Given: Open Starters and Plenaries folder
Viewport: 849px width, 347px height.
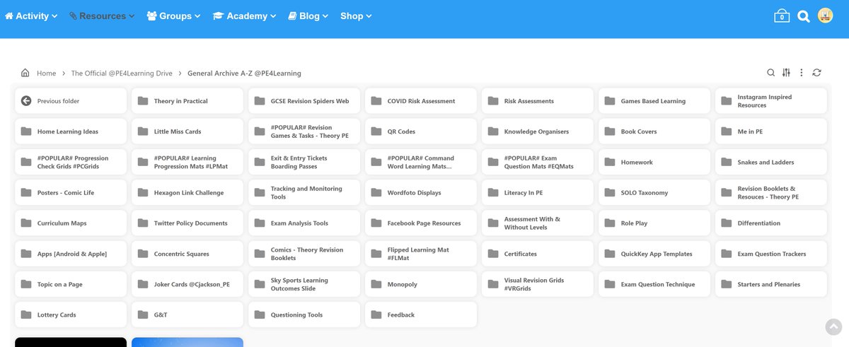Looking at the screenshot, I should pos(771,284).
